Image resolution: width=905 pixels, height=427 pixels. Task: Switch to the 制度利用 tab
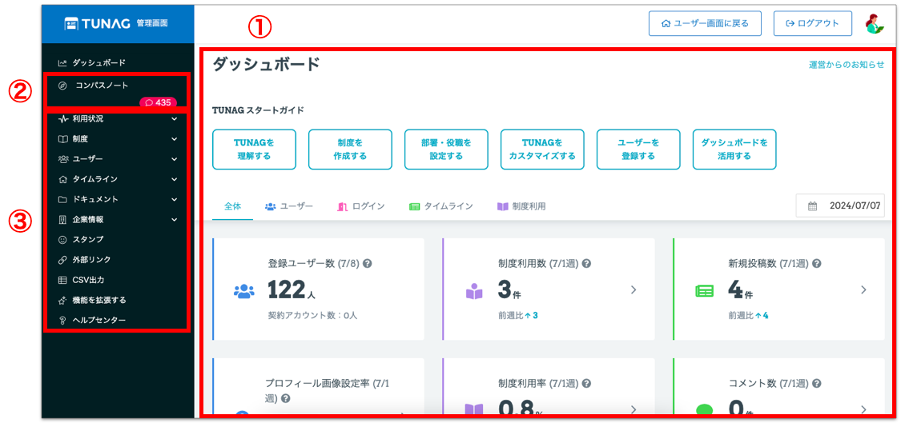tap(521, 206)
